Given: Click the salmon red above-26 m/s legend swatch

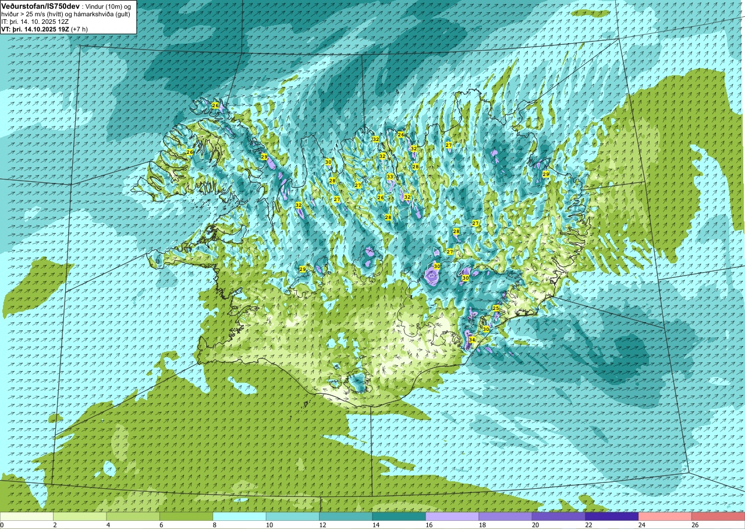Looking at the screenshot, I should pos(718,516).
